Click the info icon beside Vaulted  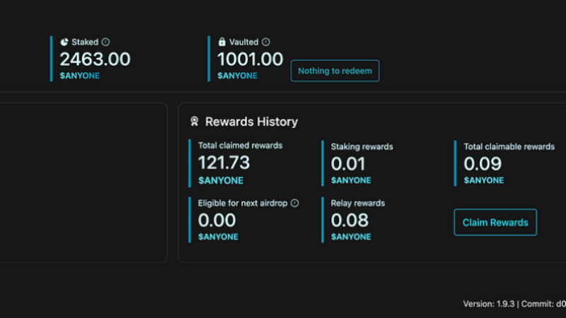point(266,42)
